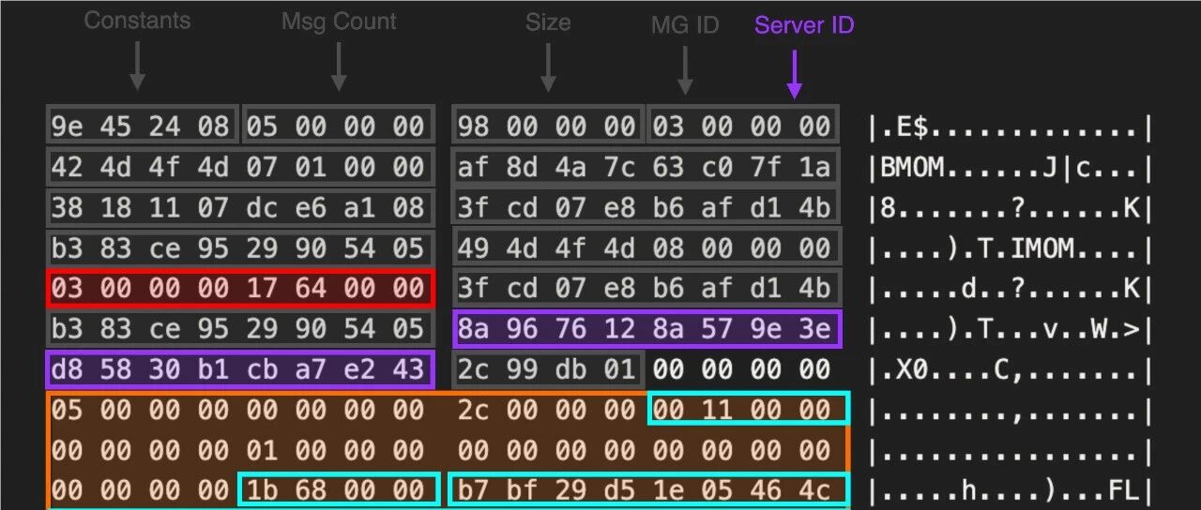
Task: Select the 'Msg Count' label
Action: click(339, 22)
